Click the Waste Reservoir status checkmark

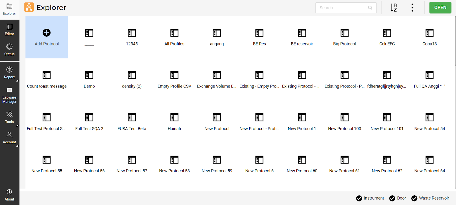pyautogui.click(x=414, y=198)
